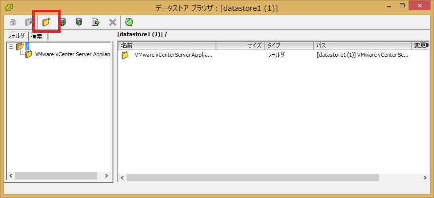The height and width of the screenshot is (198, 434).
Task: Close the データストア ブラウザ window
Action: coord(420,5)
